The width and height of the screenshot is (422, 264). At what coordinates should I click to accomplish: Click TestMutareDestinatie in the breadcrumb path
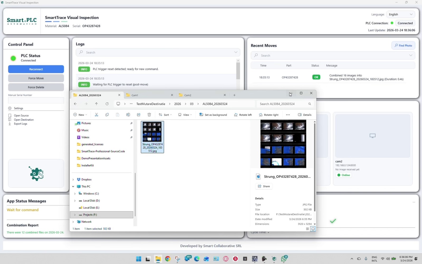click(151, 104)
